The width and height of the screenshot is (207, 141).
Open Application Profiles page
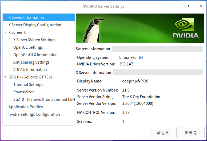pyautogui.click(x=26, y=107)
